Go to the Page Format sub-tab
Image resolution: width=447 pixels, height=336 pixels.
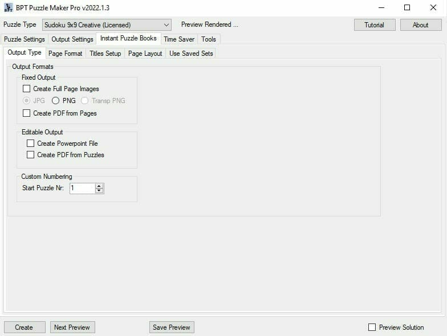tap(65, 54)
